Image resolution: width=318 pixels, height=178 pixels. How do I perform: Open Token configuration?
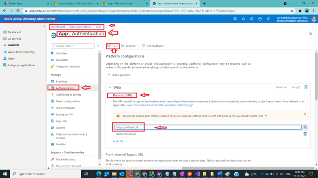pyautogui.click(x=67, y=101)
